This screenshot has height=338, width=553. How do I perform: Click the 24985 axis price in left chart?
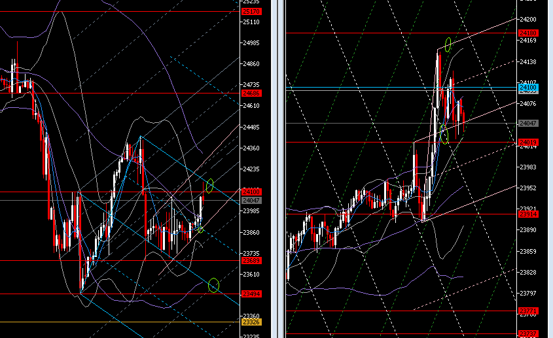click(251, 43)
